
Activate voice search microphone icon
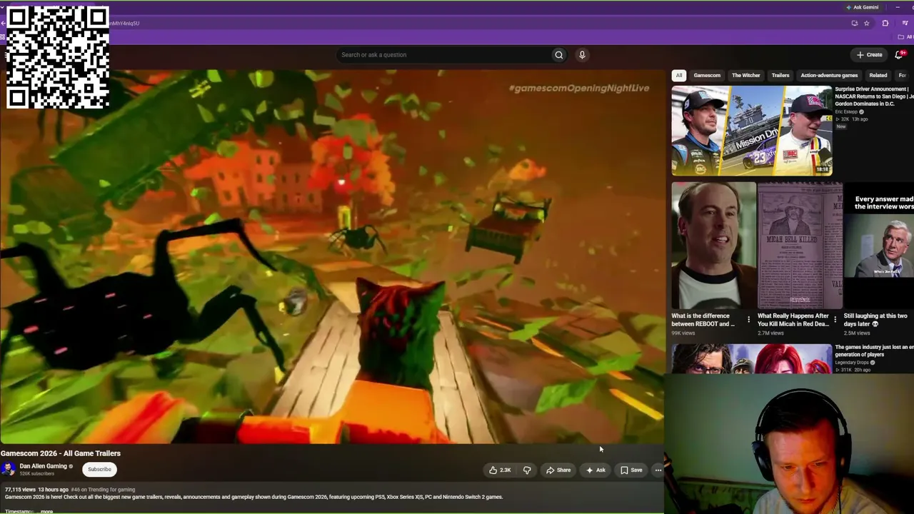[582, 55]
